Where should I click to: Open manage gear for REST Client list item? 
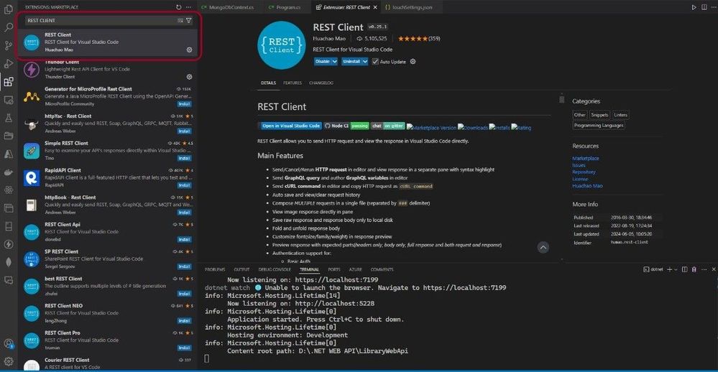189,50
